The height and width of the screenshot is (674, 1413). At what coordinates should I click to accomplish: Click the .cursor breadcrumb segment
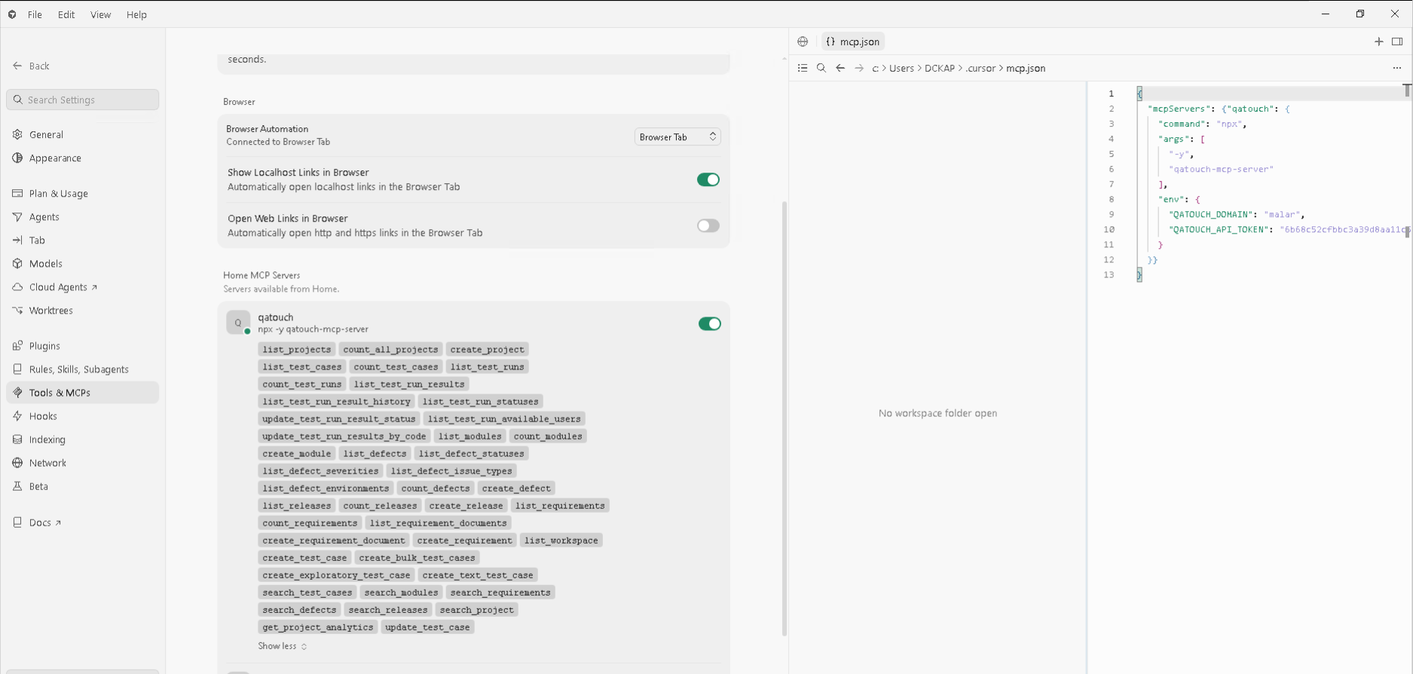point(981,68)
